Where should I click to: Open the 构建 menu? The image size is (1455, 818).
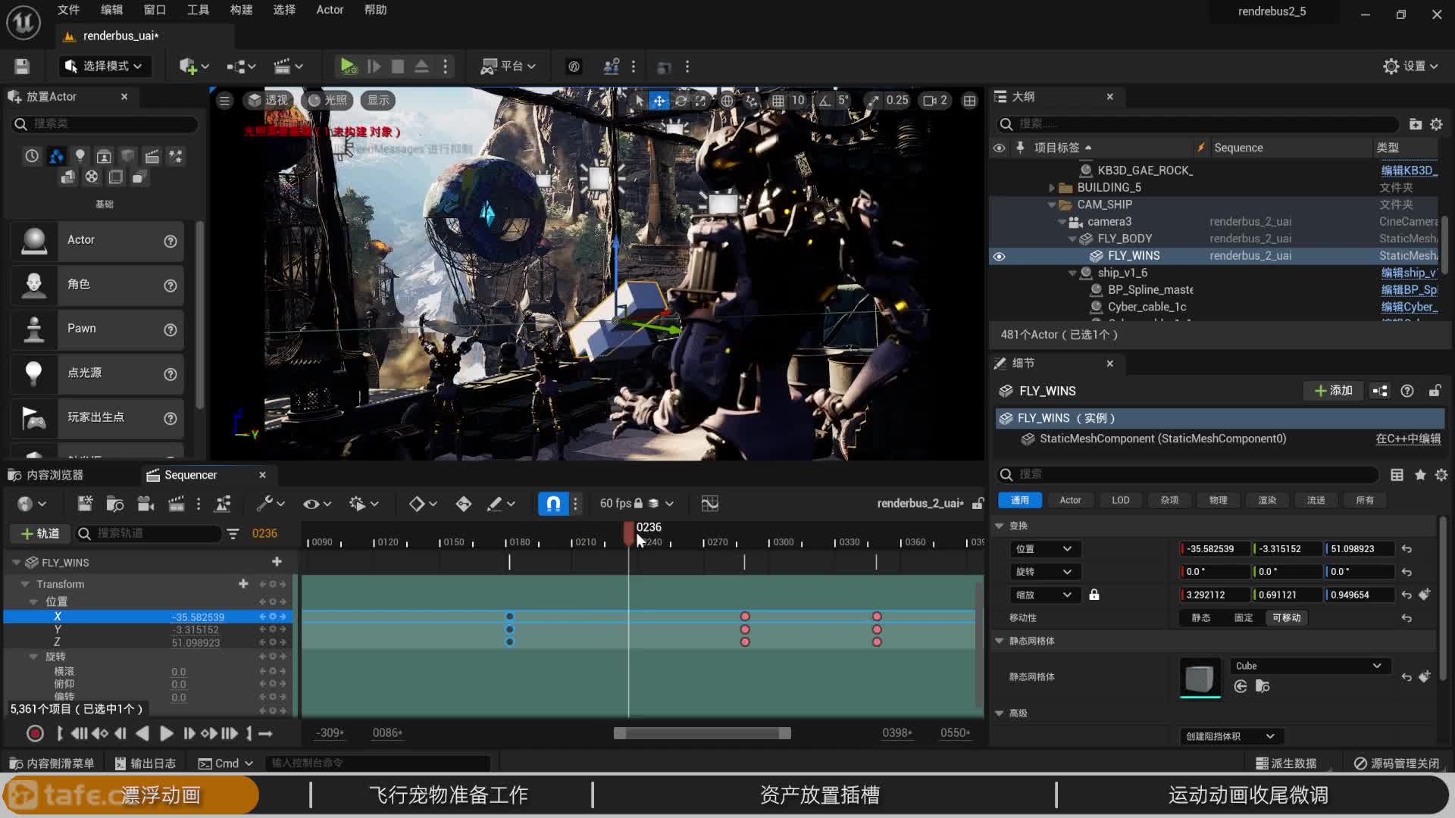pyautogui.click(x=241, y=10)
